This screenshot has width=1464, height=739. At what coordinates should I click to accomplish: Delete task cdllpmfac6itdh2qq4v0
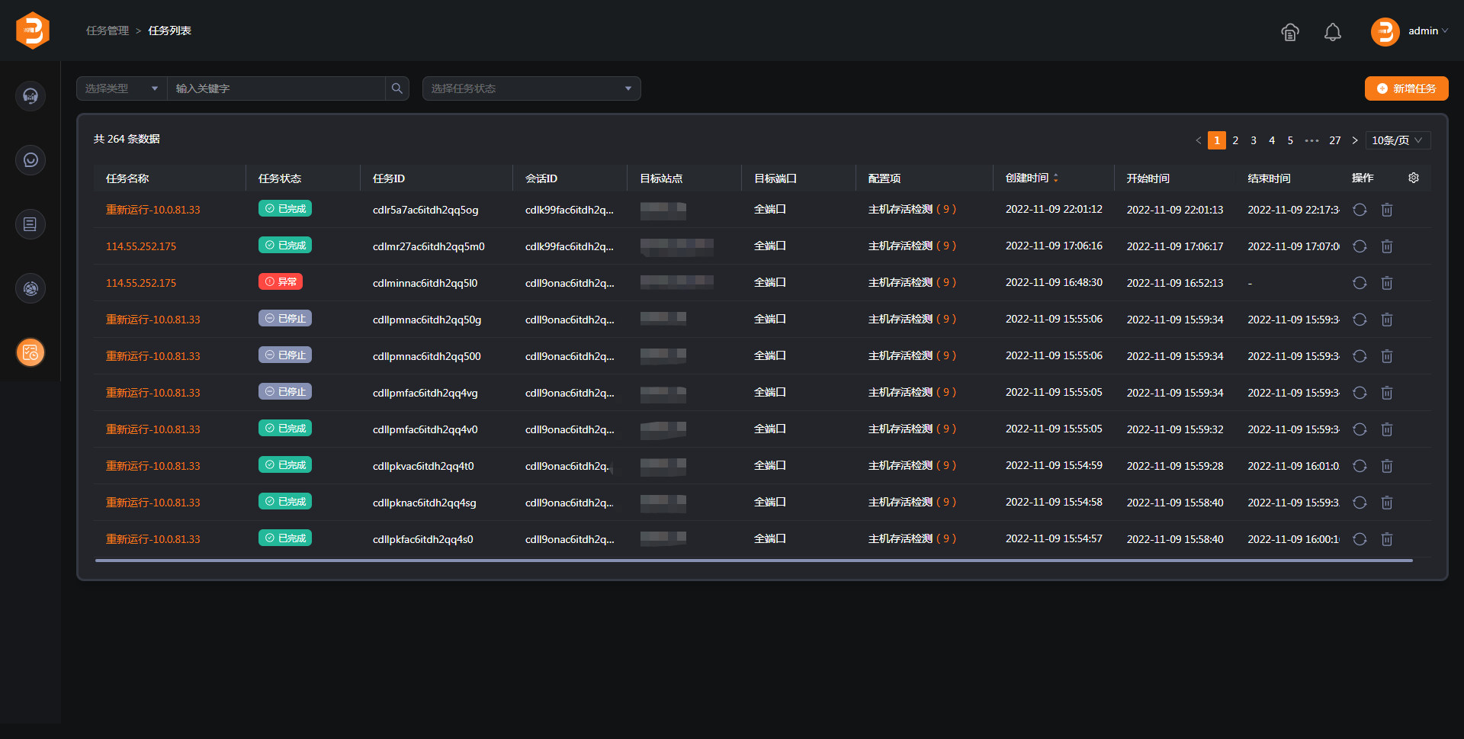(x=1387, y=429)
